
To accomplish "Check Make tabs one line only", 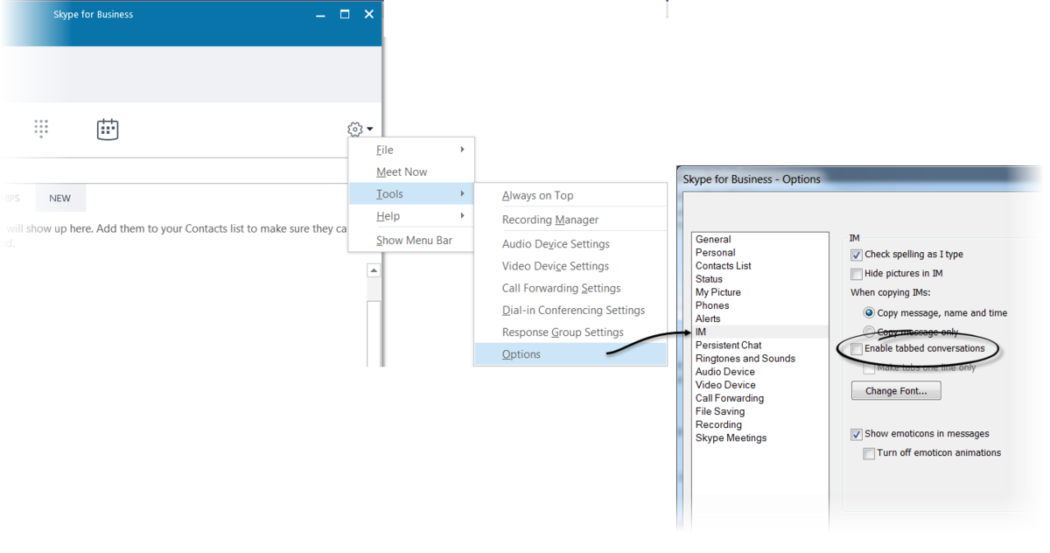I will click(x=869, y=367).
